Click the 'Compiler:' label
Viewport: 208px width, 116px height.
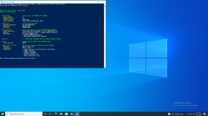click(7, 48)
